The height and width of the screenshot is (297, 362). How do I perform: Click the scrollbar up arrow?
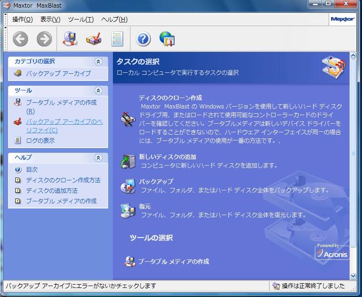point(353,55)
